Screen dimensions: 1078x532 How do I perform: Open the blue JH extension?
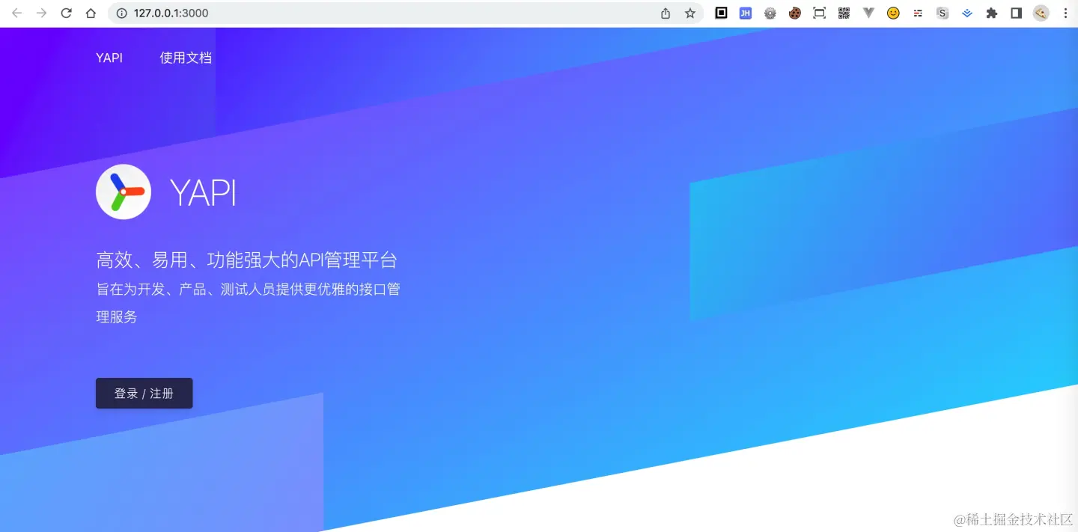[746, 13]
